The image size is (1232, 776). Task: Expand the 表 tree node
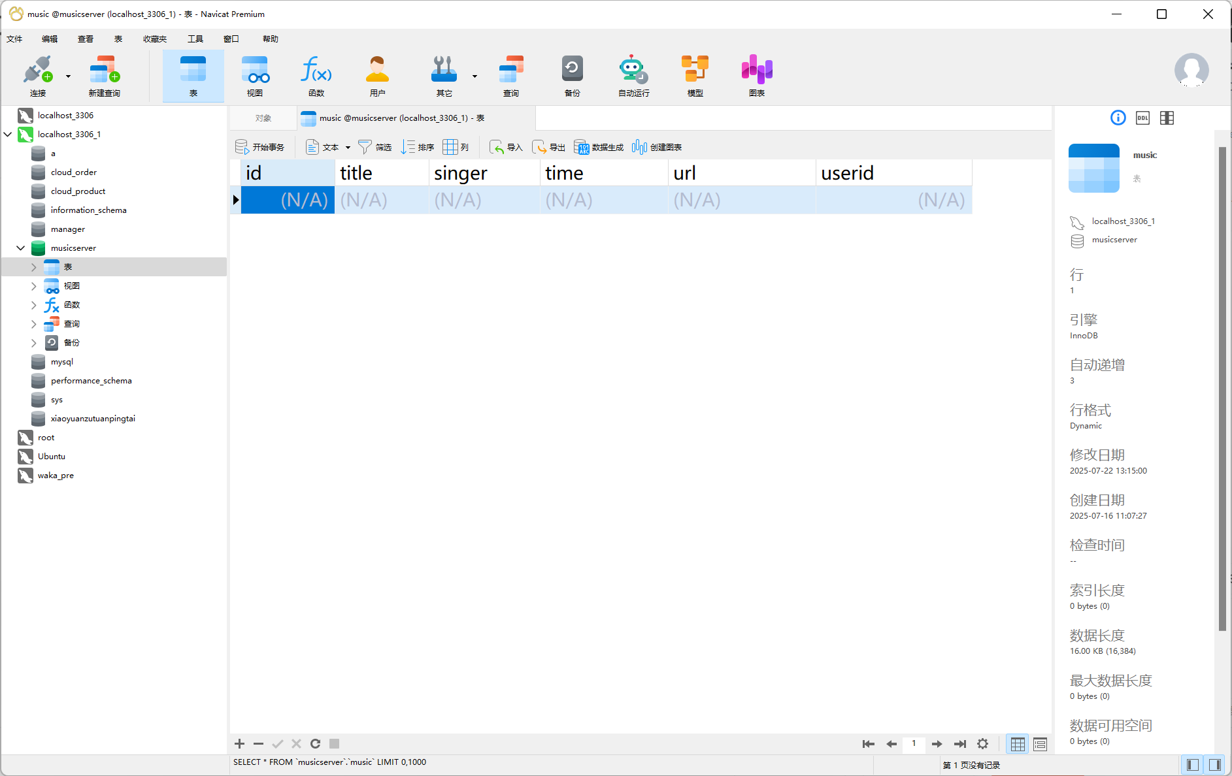pos(34,267)
